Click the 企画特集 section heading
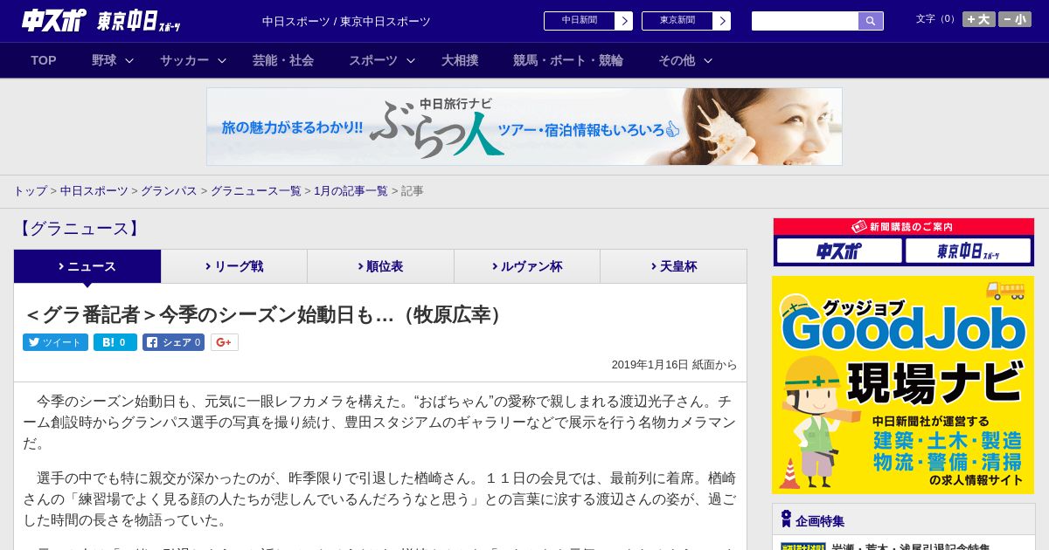Screen dimensions: 1049x550 (x=820, y=521)
